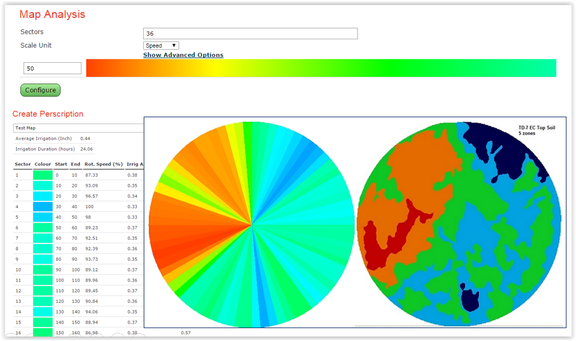The image size is (576, 341).
Task: Click the TD-7 EC Top Soil caption
Action: coord(537,130)
